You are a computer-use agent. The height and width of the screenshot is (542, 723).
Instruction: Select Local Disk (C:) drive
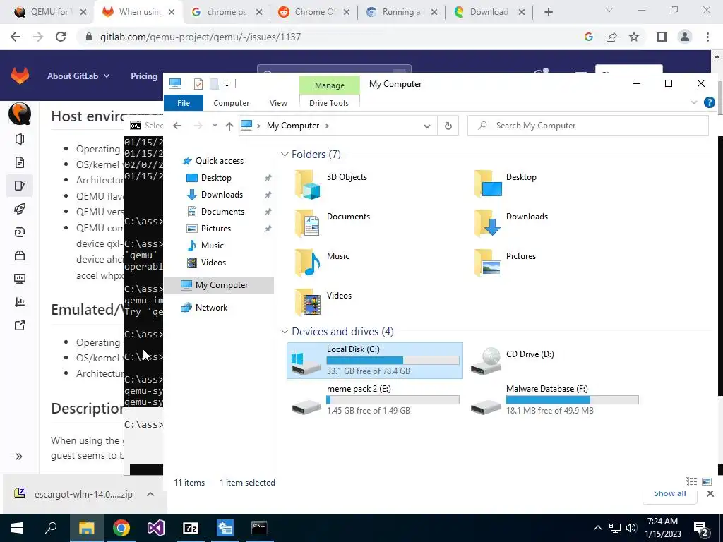375,361
